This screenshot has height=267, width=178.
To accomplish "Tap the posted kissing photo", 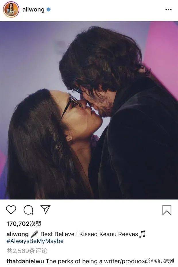I will point(89,110).
